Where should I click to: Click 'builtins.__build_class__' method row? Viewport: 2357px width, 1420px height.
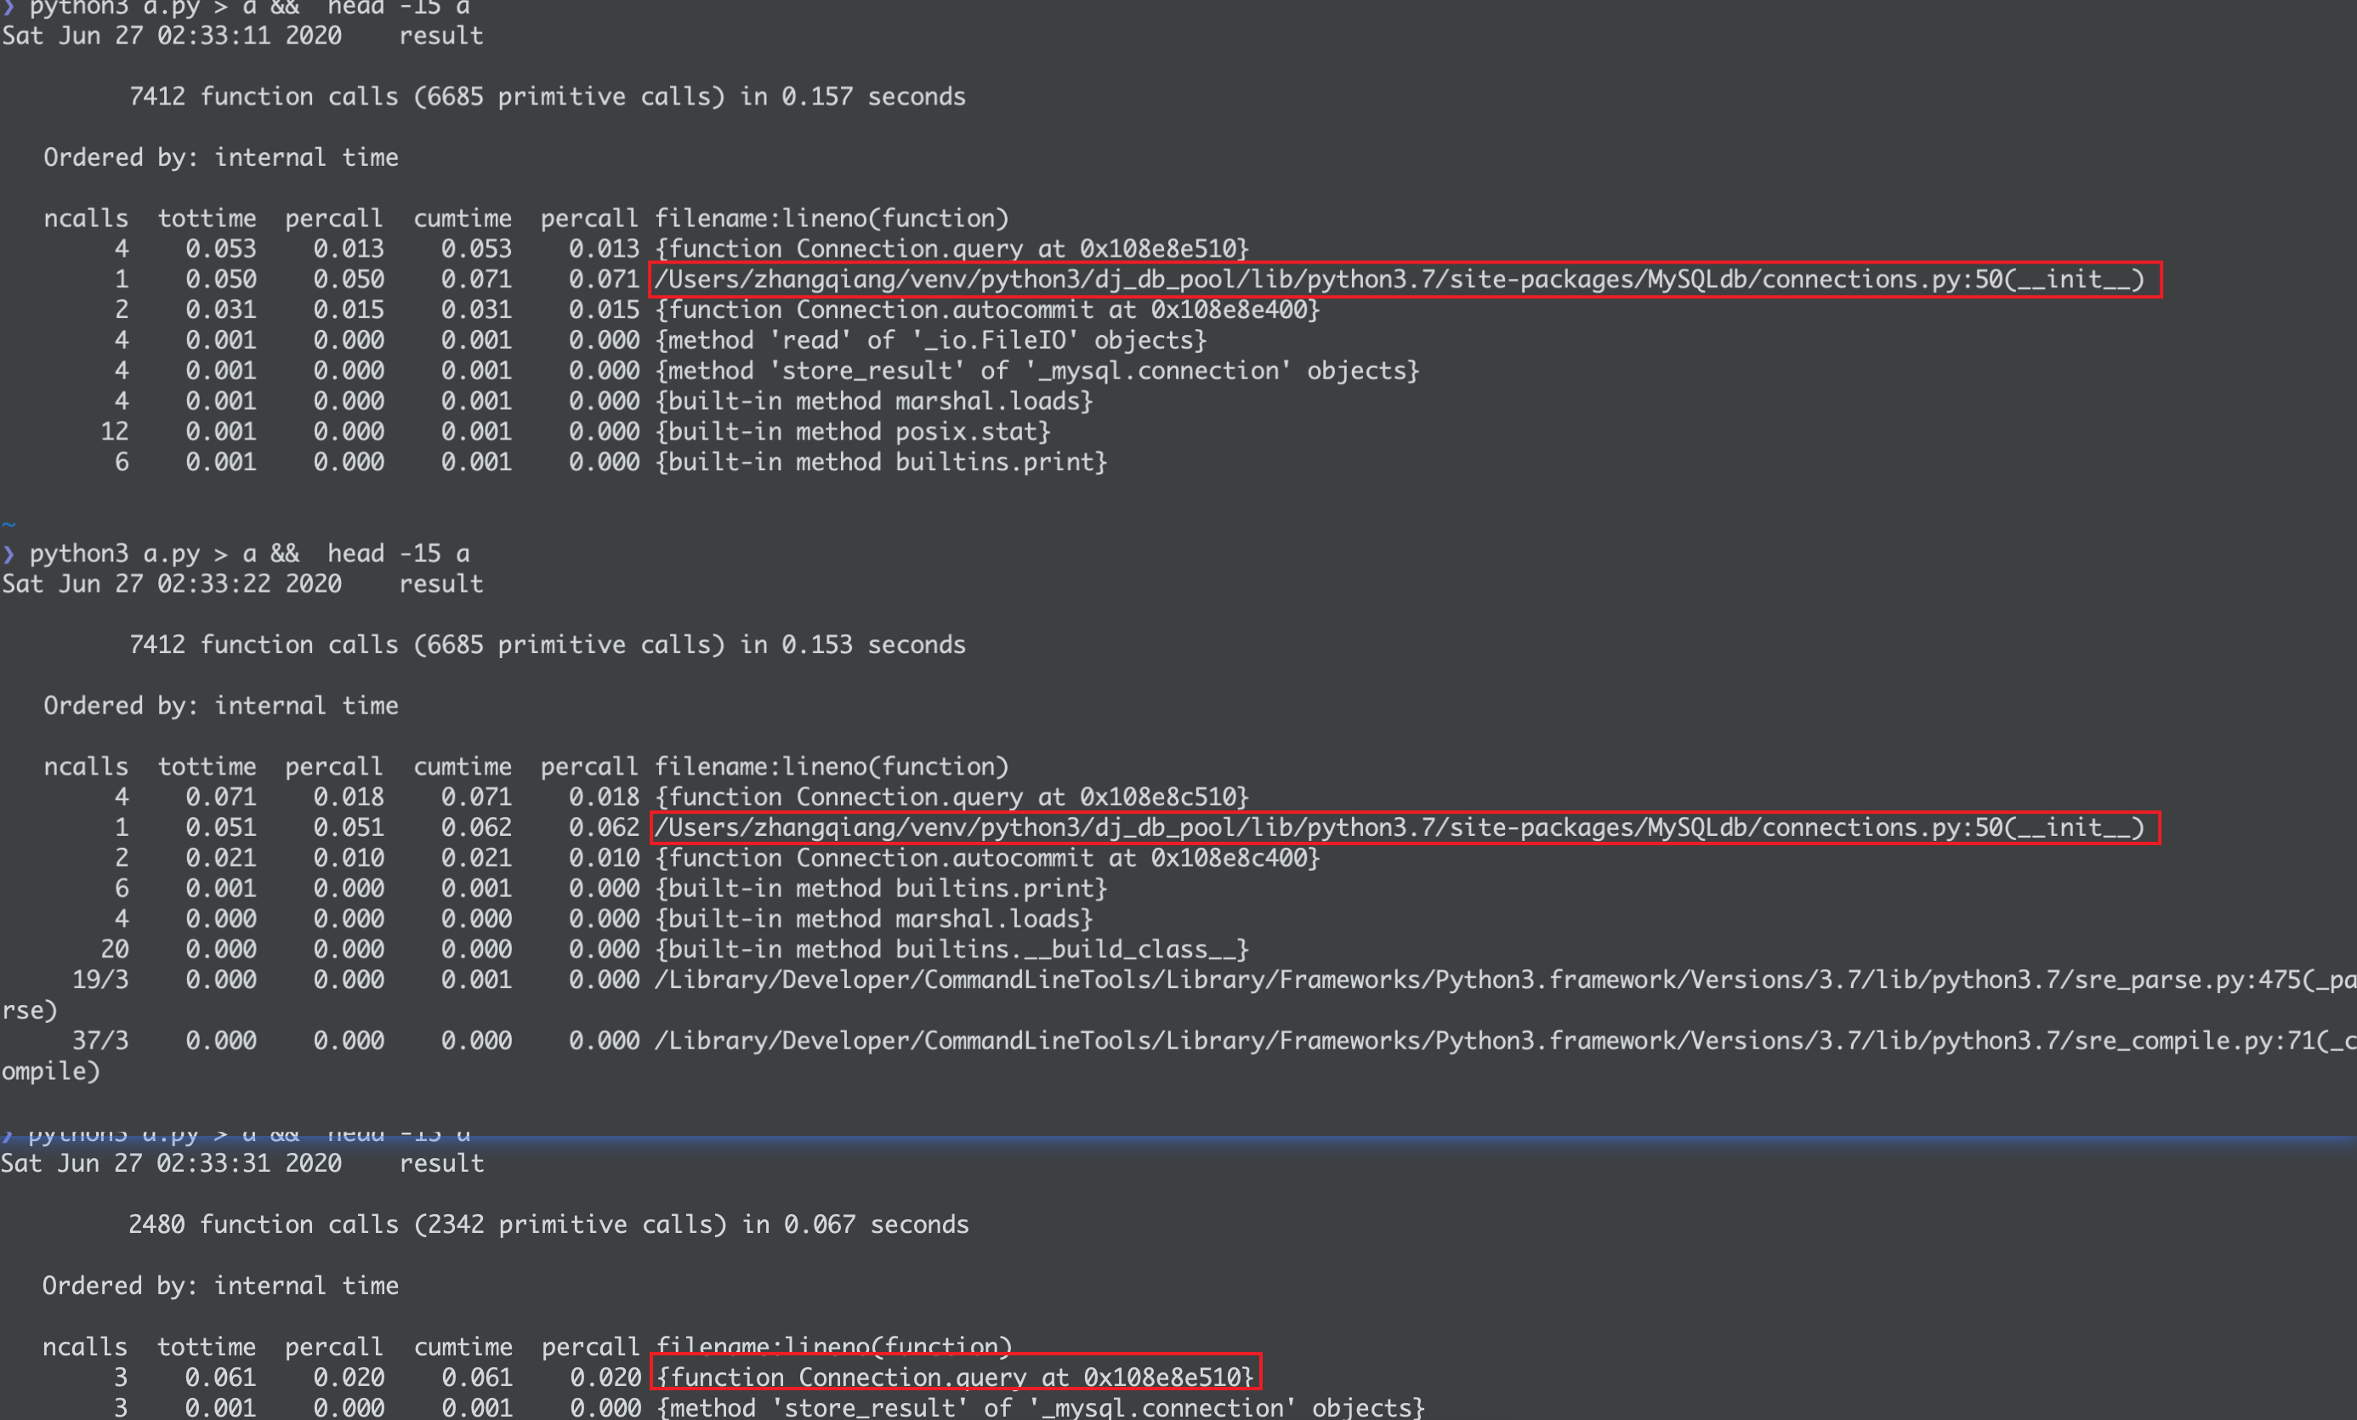(951, 949)
